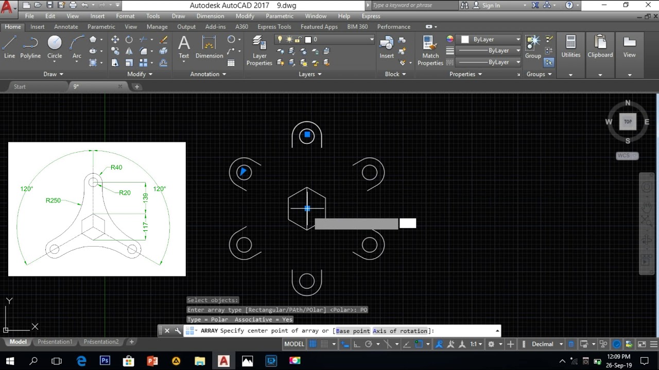The image size is (659, 370).
Task: Click the Customize wrench in command line
Action: coord(178,331)
